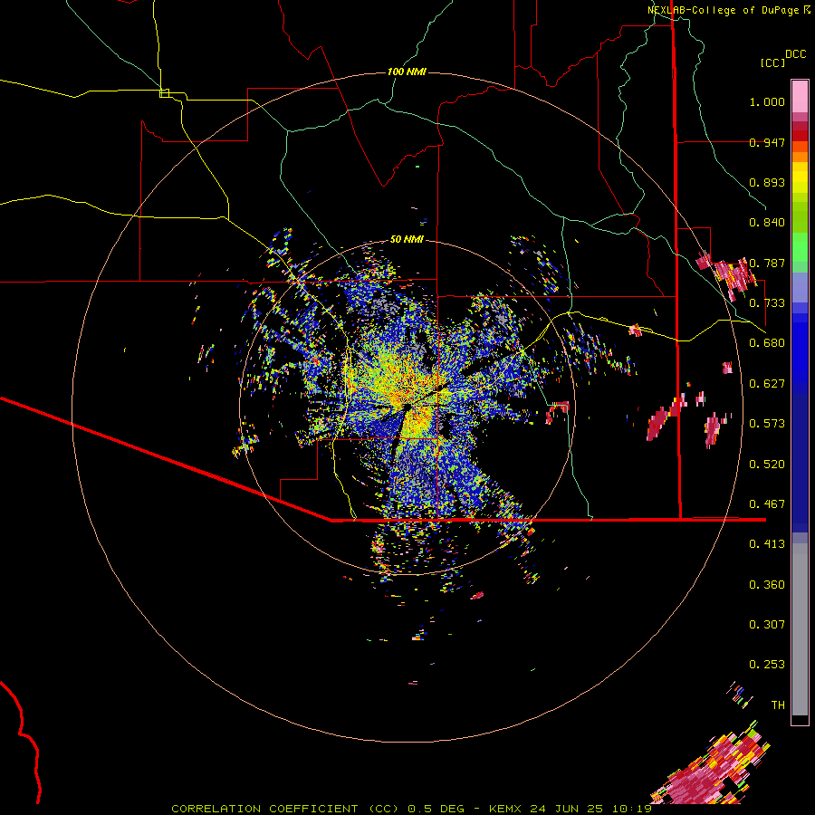This screenshot has width=815, height=815.
Task: Click the 0.680 scale value
Action: point(767,343)
